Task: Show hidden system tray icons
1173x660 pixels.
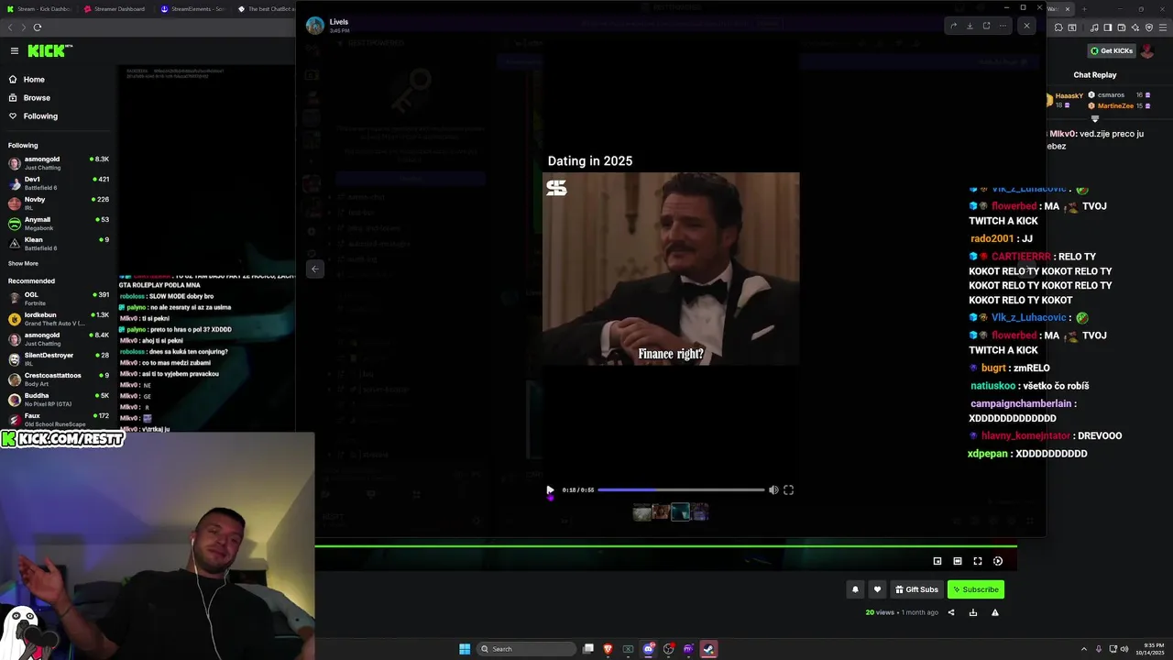Action: pyautogui.click(x=1084, y=649)
